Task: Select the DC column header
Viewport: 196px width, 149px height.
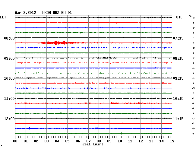Action: 190,16
